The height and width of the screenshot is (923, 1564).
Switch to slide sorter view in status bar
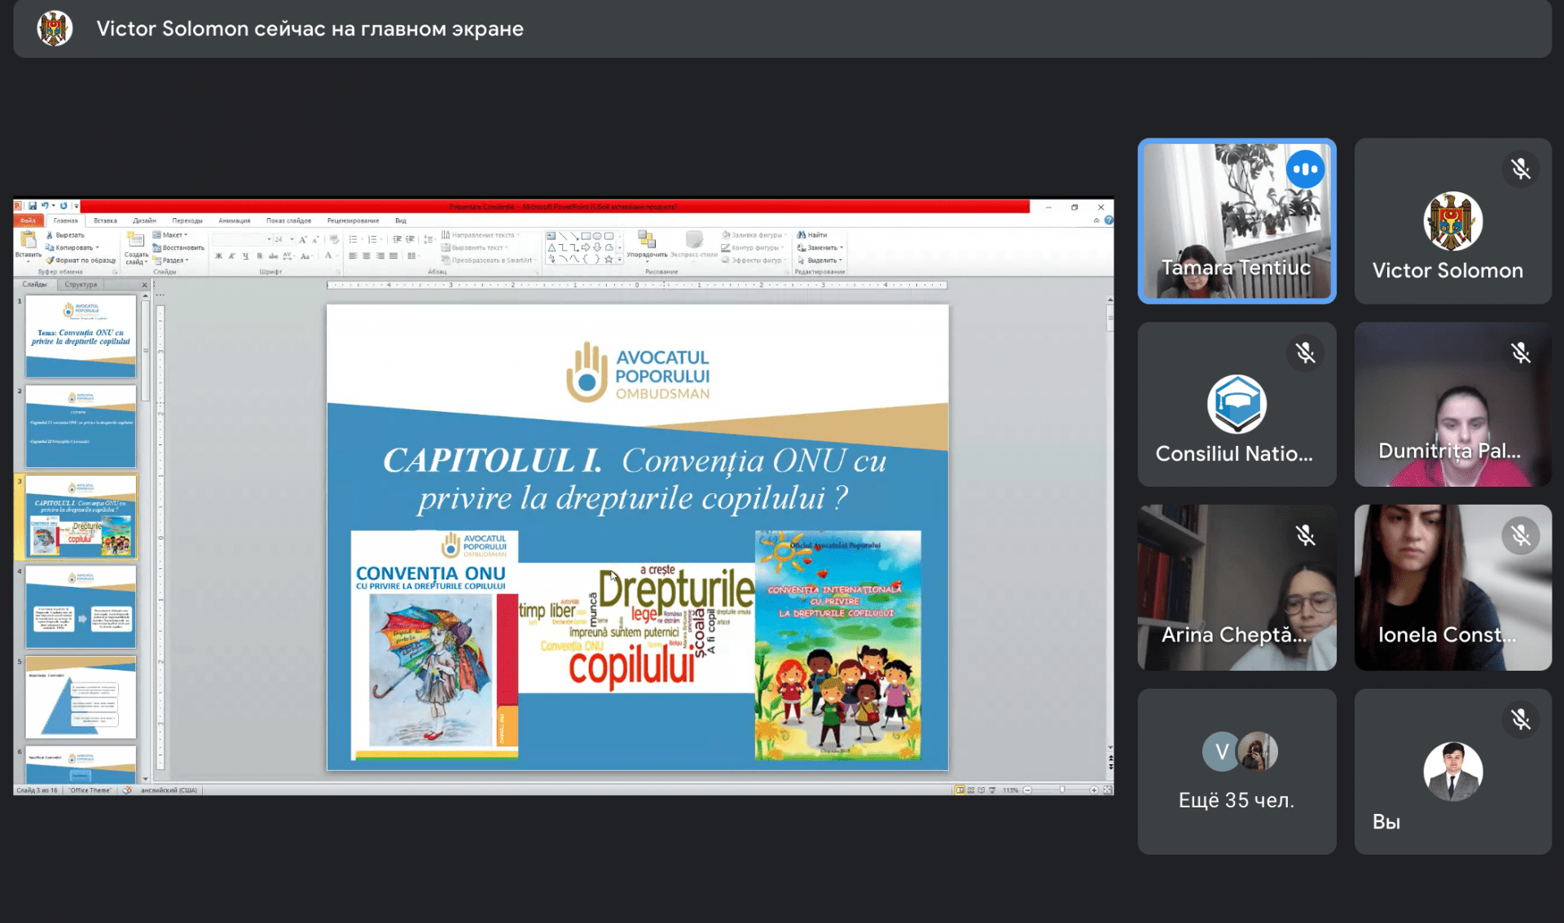click(971, 790)
